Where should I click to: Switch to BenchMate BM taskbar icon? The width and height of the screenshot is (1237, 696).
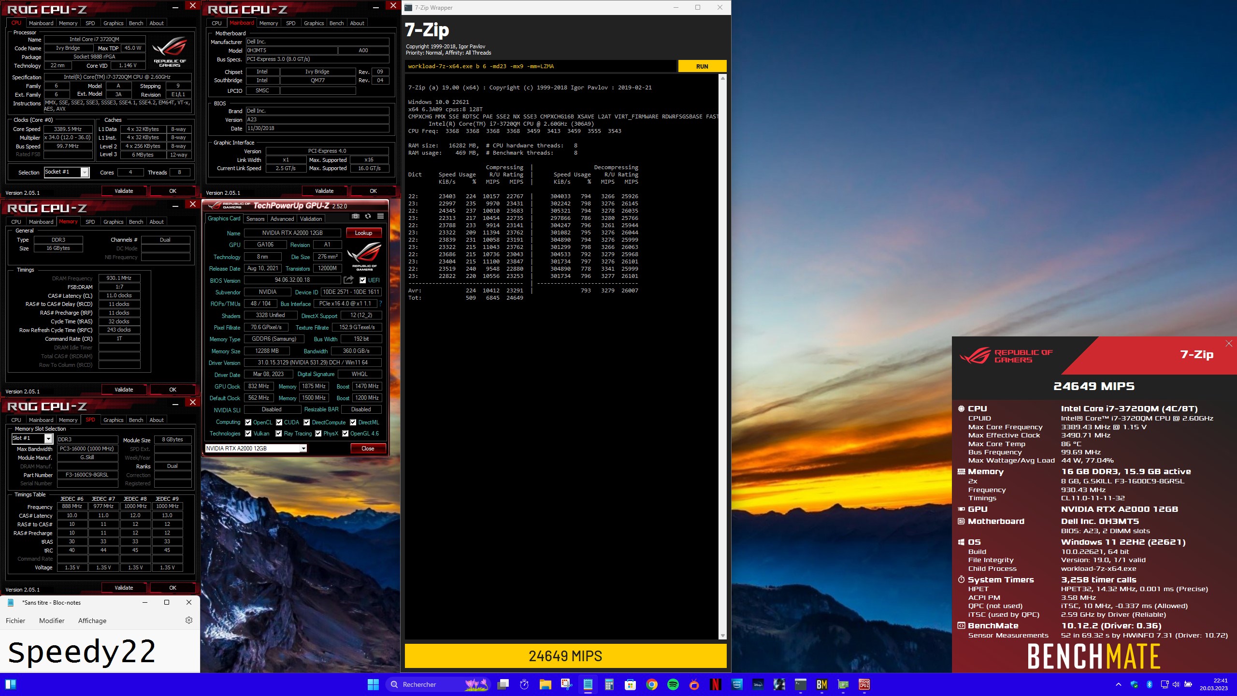(821, 684)
